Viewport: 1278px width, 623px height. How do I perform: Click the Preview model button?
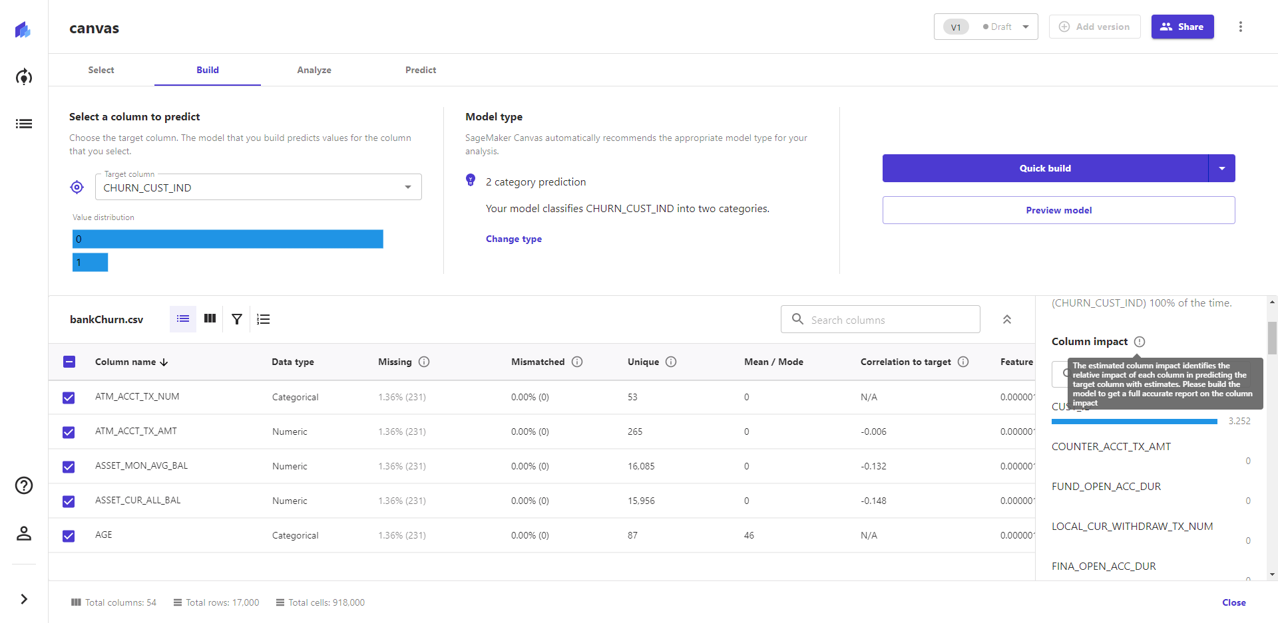pos(1058,210)
